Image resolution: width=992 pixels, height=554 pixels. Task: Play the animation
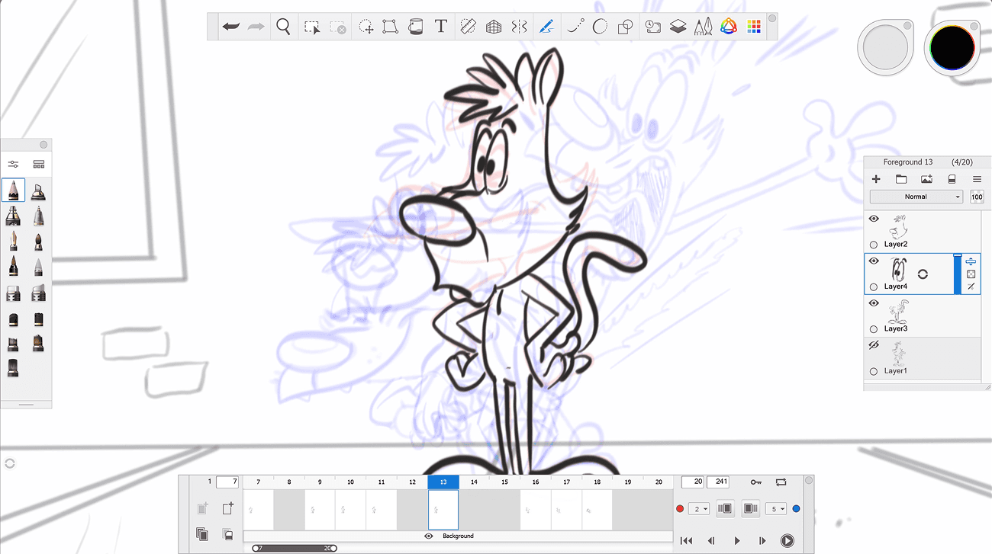(737, 541)
